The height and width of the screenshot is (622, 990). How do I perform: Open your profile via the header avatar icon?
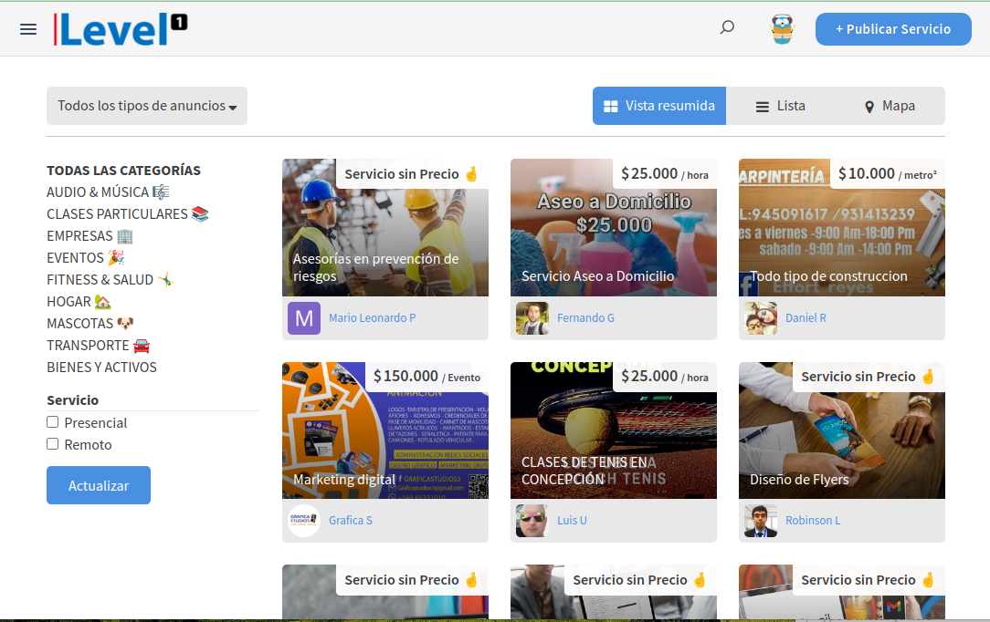click(782, 28)
